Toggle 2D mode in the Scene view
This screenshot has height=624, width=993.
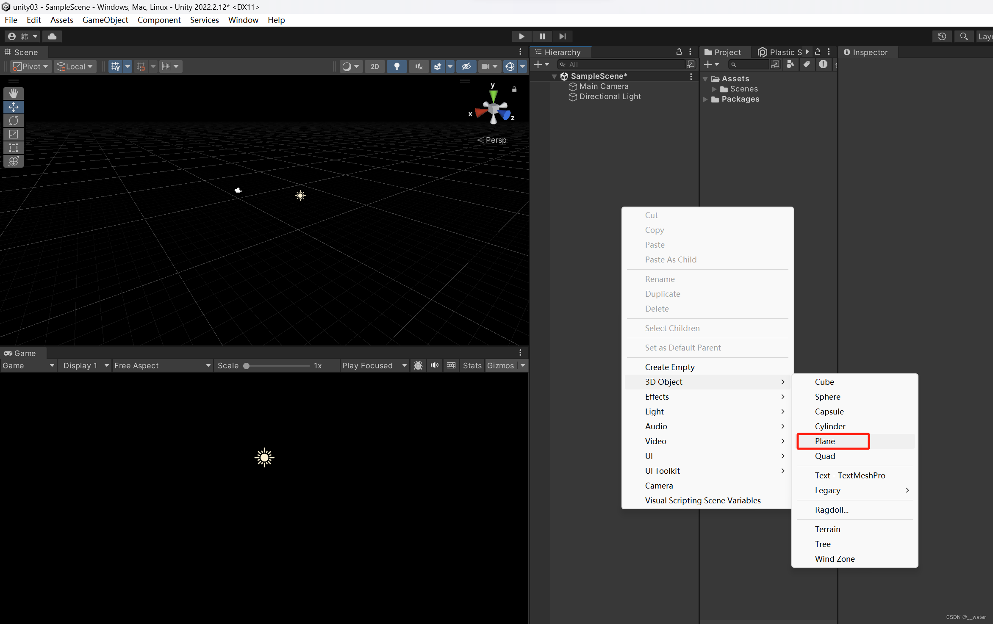(x=374, y=66)
